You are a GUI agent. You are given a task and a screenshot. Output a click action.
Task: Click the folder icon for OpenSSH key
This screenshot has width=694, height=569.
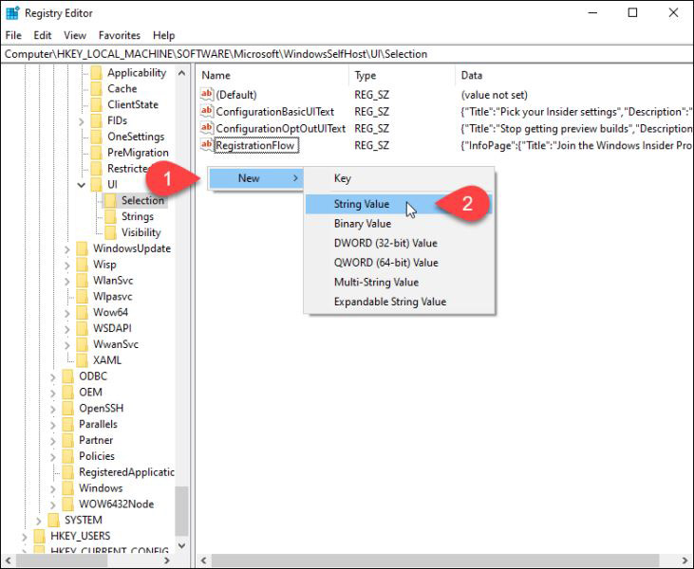tap(67, 408)
